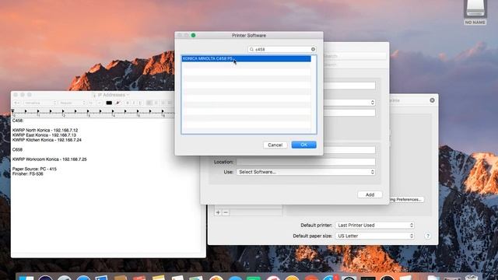
Task: Open the Default paper size dropdown
Action: coord(375,236)
